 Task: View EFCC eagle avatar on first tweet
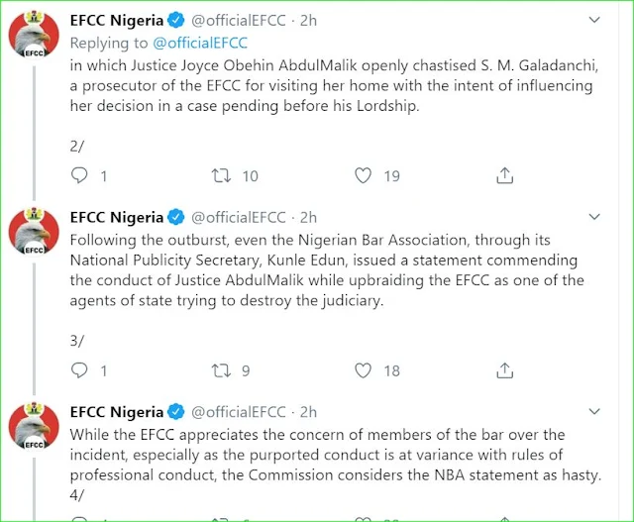34,34
